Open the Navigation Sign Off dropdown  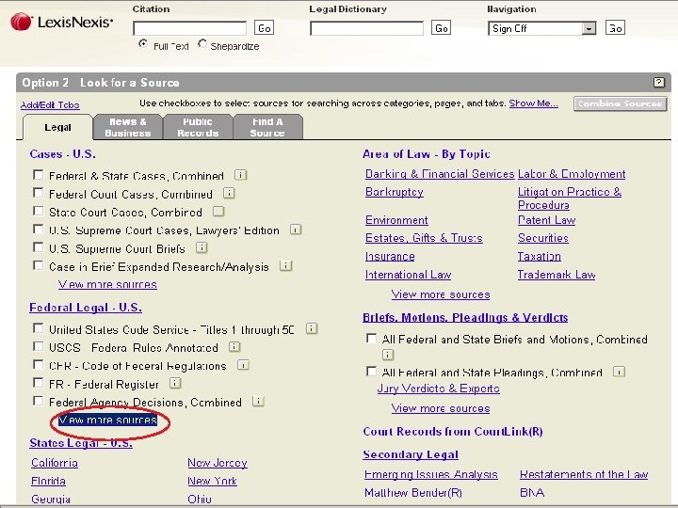pyautogui.click(x=541, y=28)
